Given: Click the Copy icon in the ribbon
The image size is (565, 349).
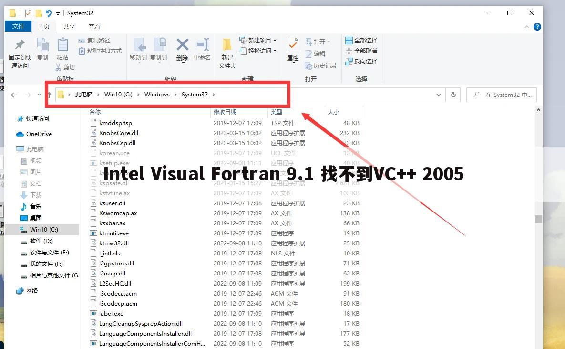Looking at the screenshot, I should click(42, 45).
